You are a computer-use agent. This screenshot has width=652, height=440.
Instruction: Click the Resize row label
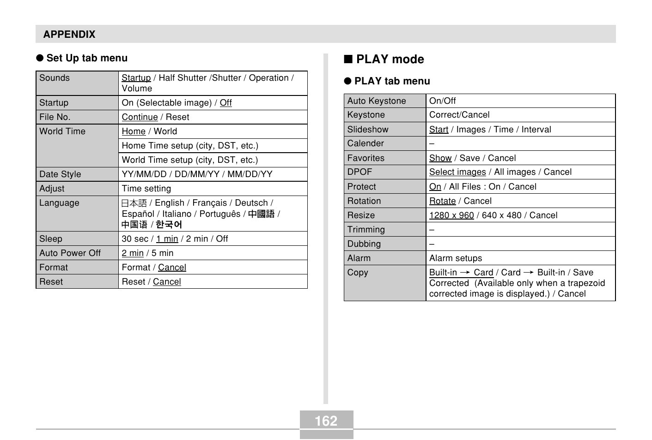(361, 215)
